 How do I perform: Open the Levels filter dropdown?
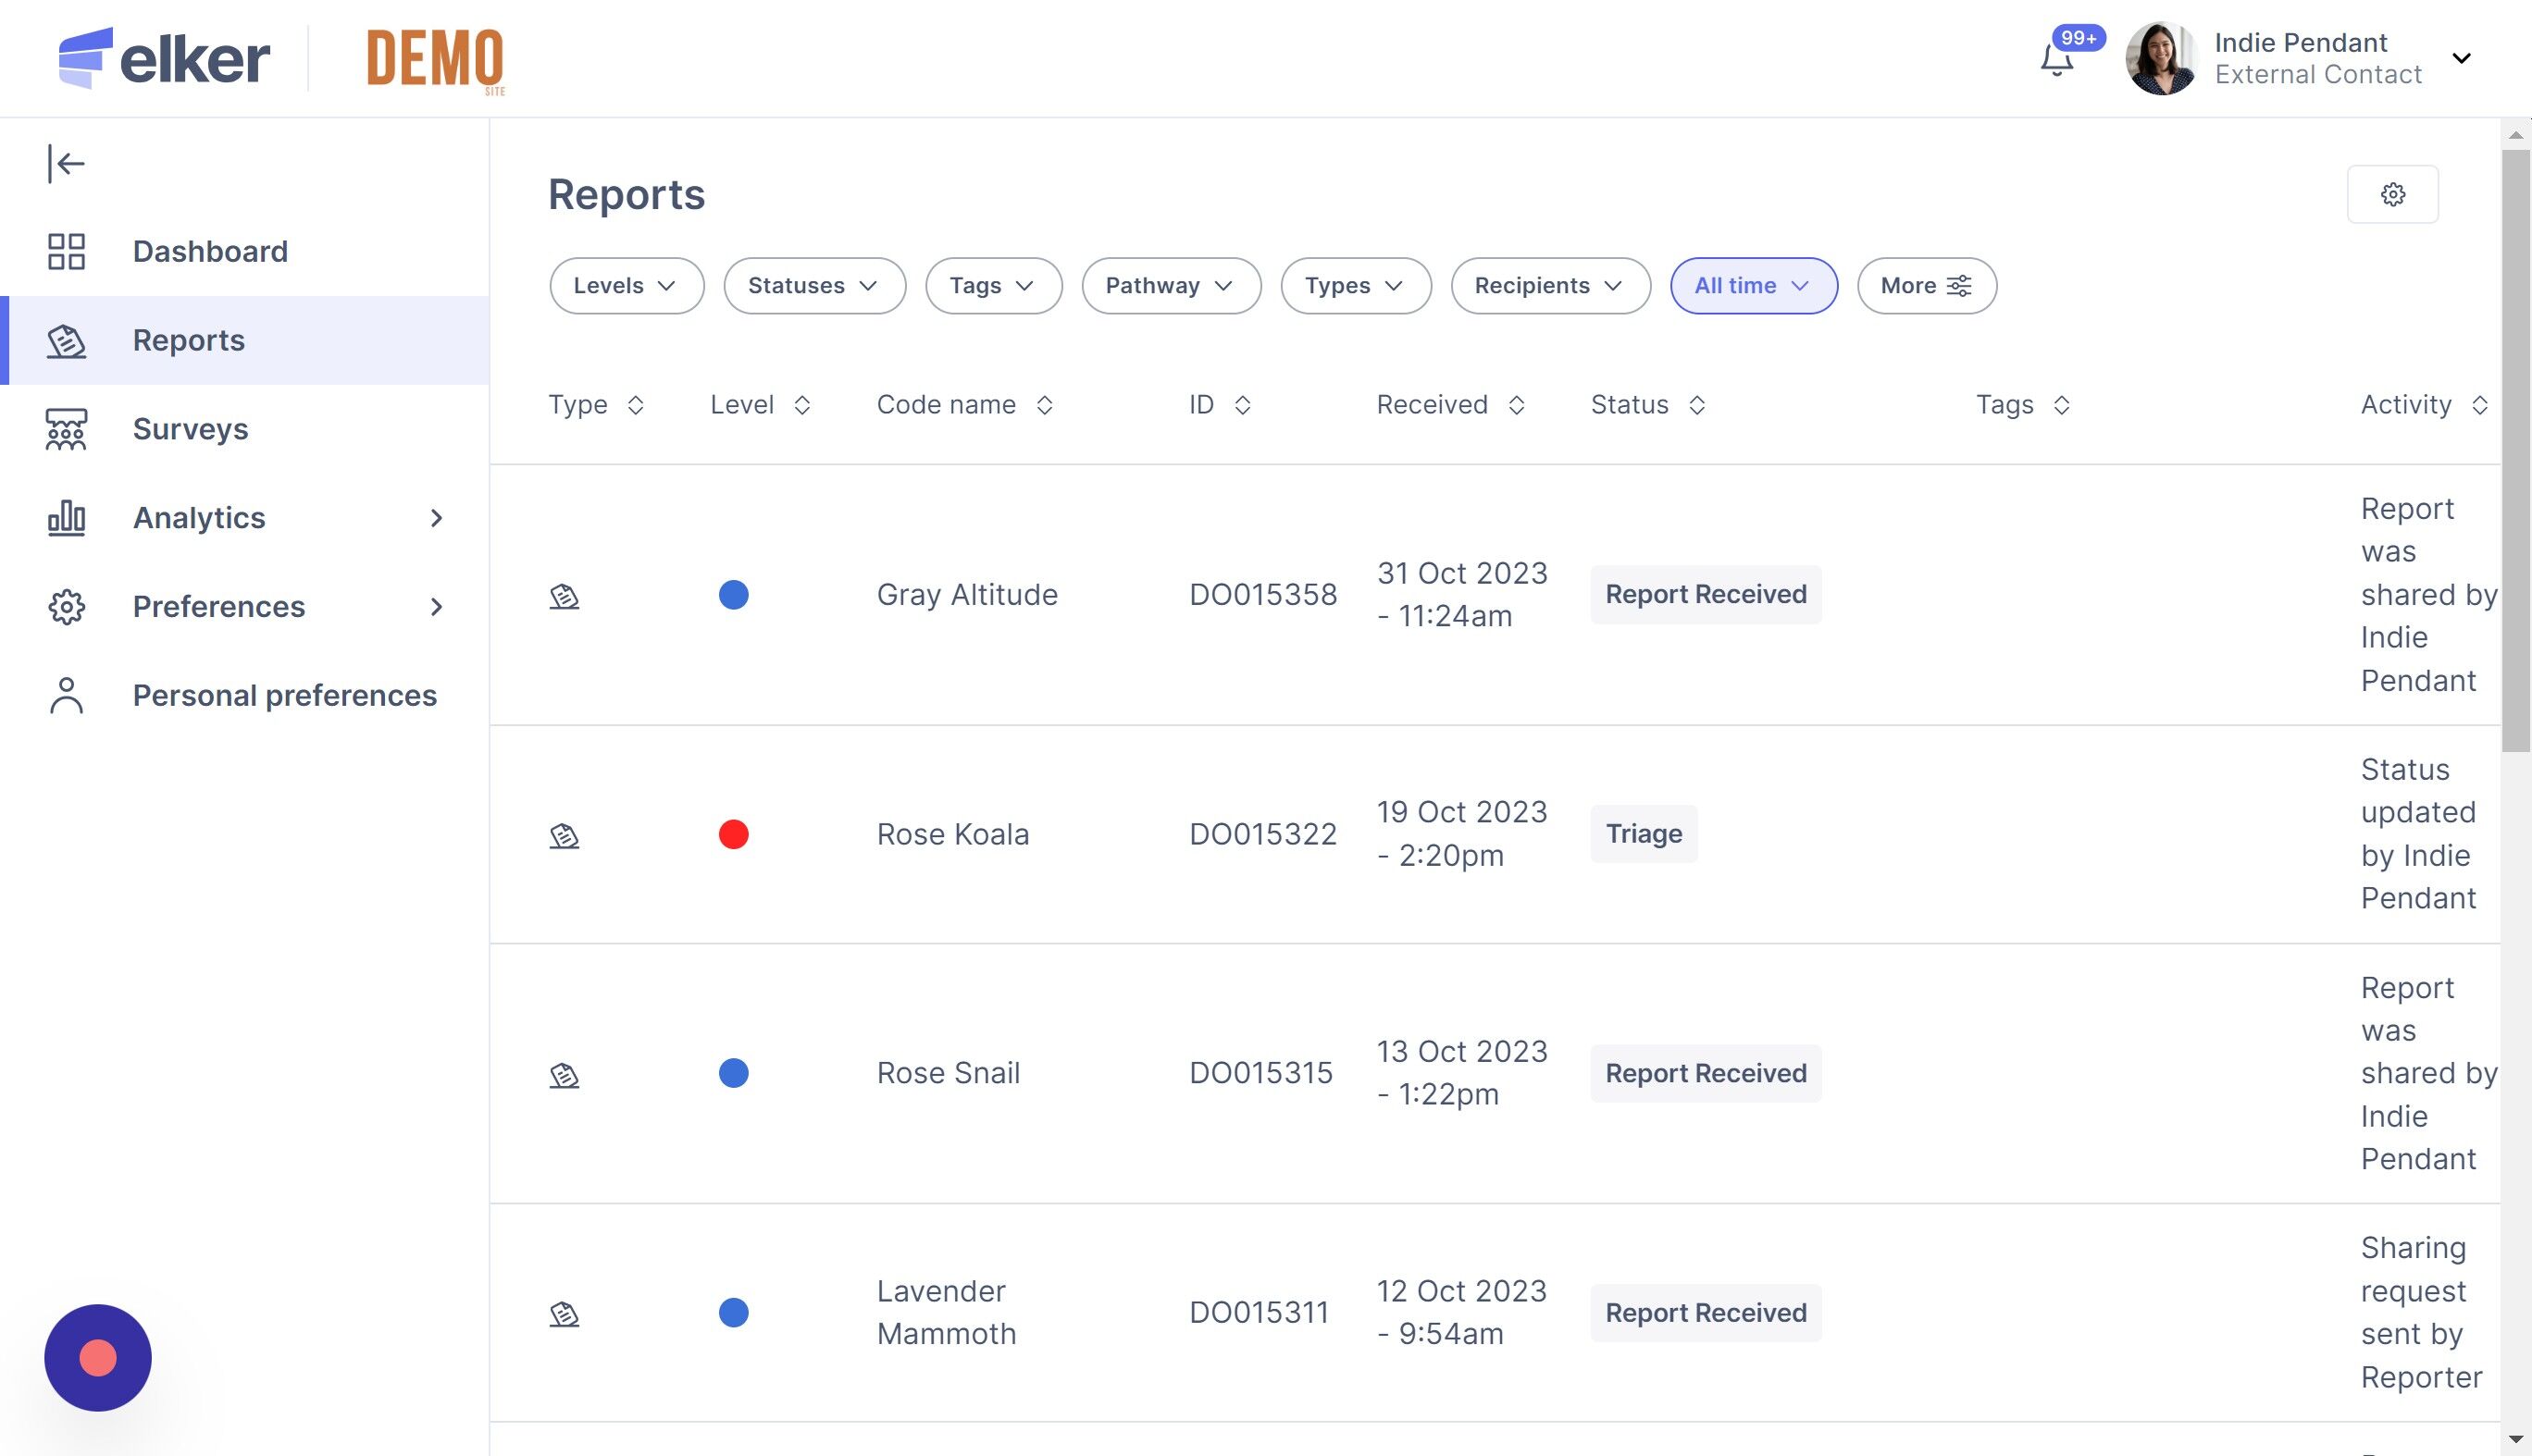click(x=626, y=286)
